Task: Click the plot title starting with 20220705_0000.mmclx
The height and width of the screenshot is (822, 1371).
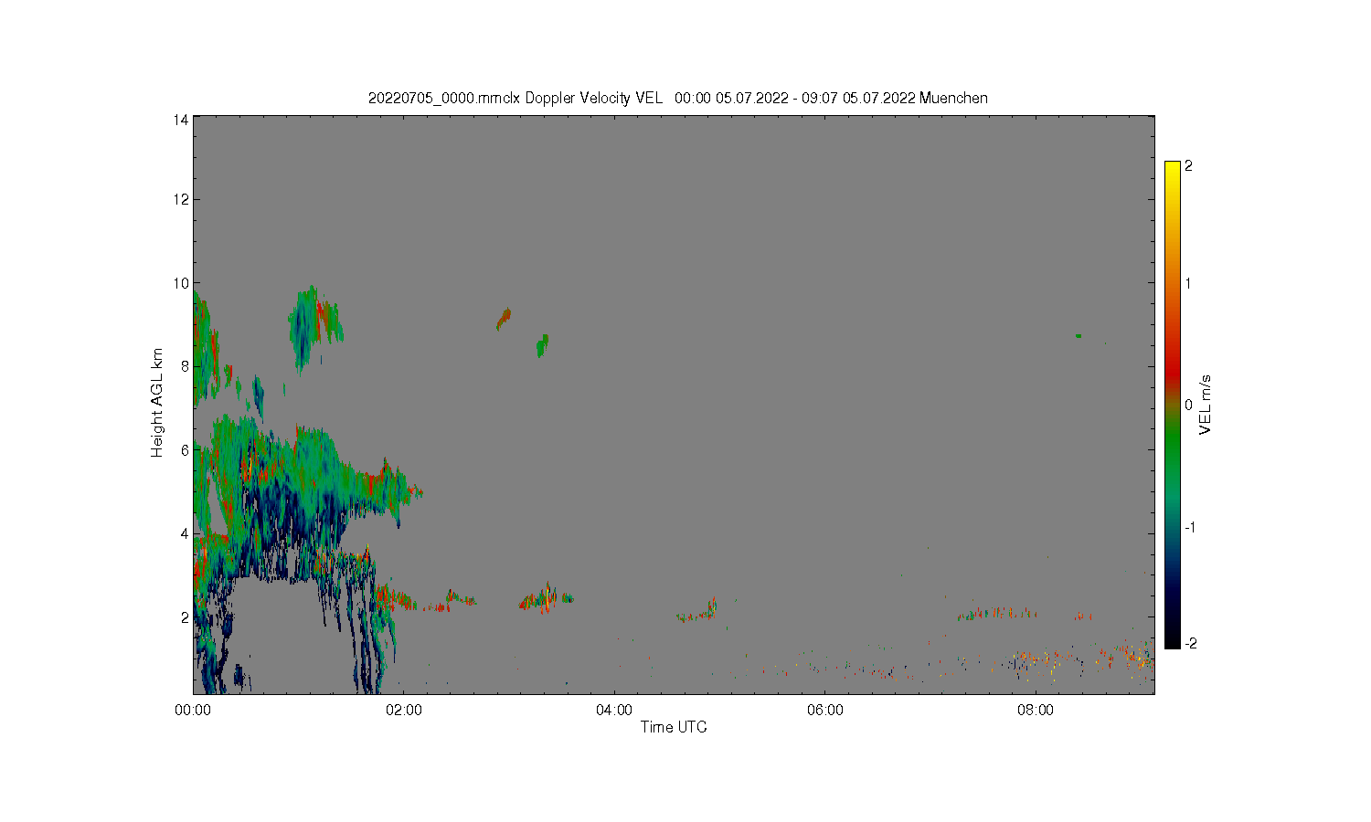Action: coord(677,98)
